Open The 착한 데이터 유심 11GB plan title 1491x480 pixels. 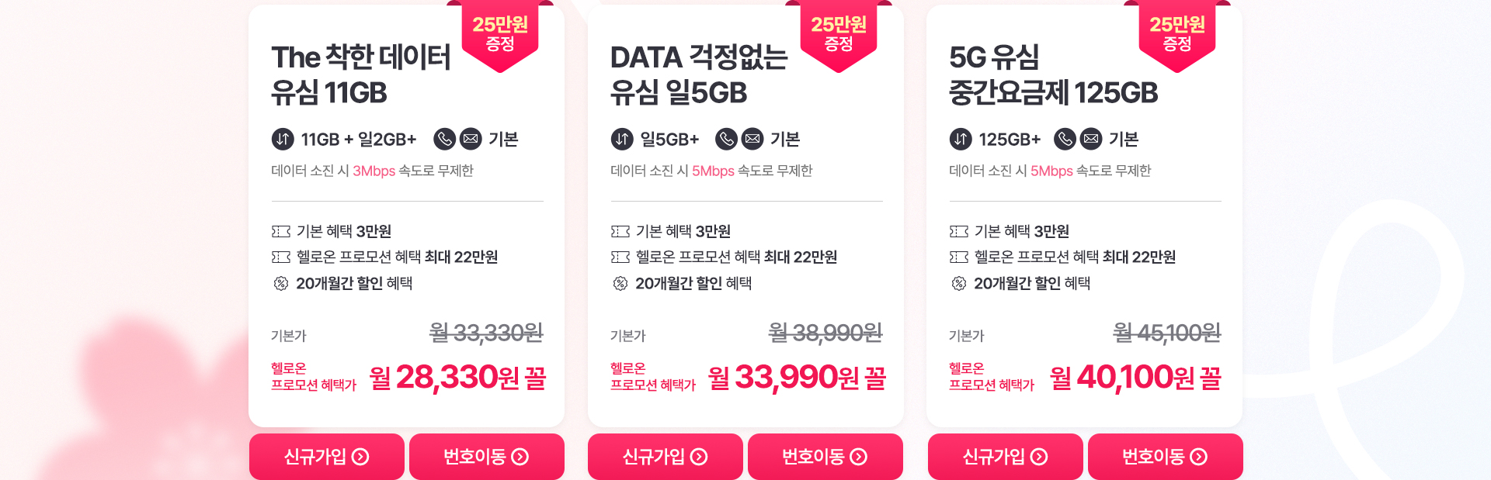(361, 74)
